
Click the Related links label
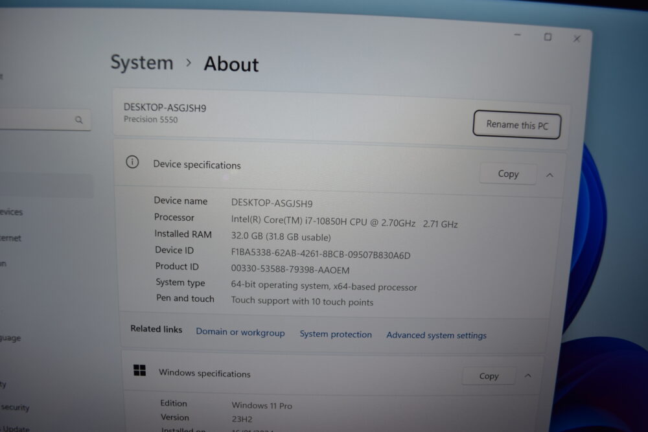[156, 329]
